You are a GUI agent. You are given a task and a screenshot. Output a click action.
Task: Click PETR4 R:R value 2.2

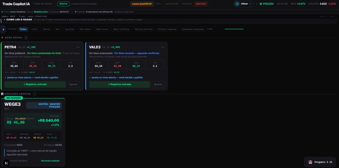(x=71, y=66)
